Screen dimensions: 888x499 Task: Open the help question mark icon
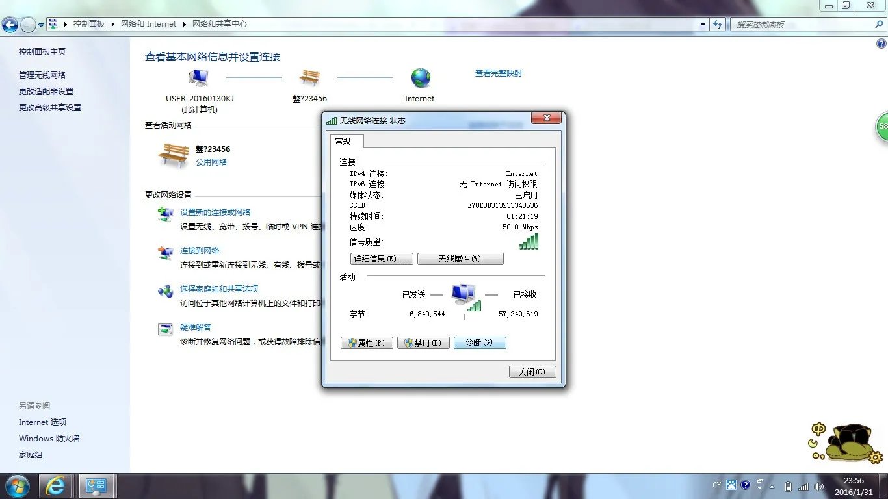(881, 44)
